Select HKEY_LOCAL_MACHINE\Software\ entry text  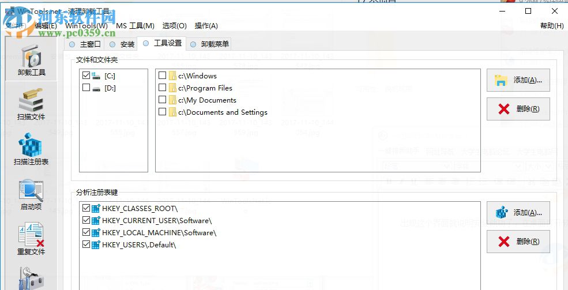click(x=159, y=233)
